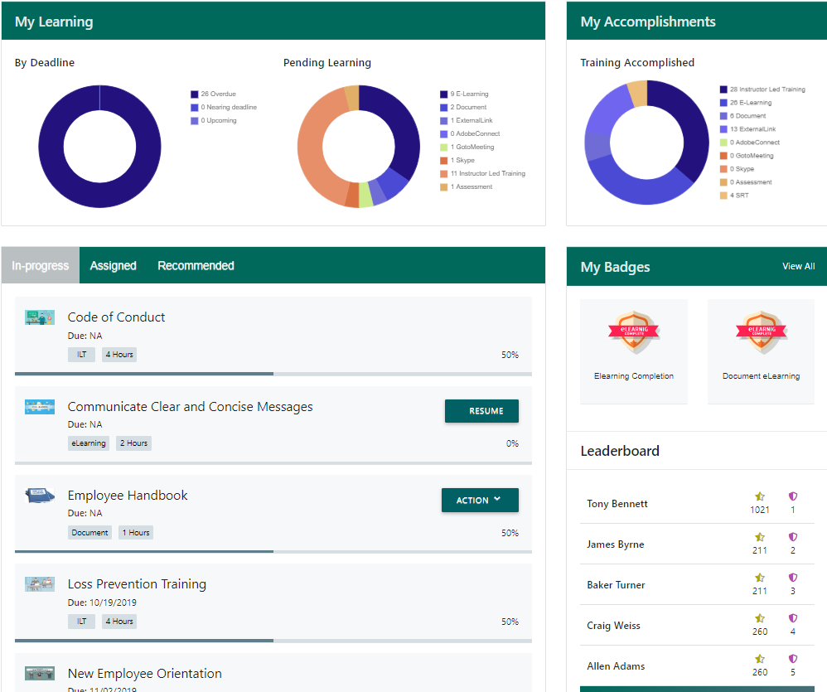Switch to the Assigned tab
Viewport: 827px width, 692px height.
point(113,266)
